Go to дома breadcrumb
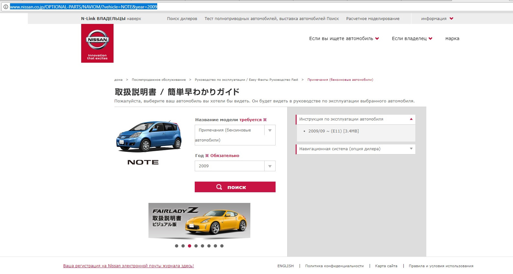The width and height of the screenshot is (513, 274). click(x=118, y=80)
